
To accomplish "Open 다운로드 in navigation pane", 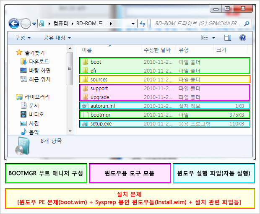I will (39, 62).
